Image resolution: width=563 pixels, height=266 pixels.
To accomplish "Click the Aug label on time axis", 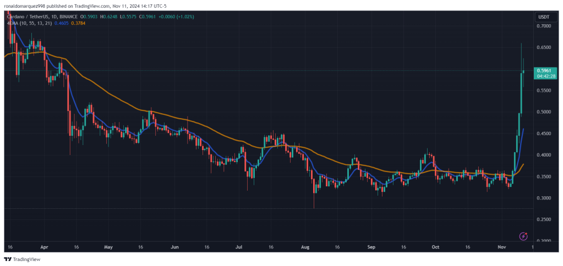I will click(305, 247).
